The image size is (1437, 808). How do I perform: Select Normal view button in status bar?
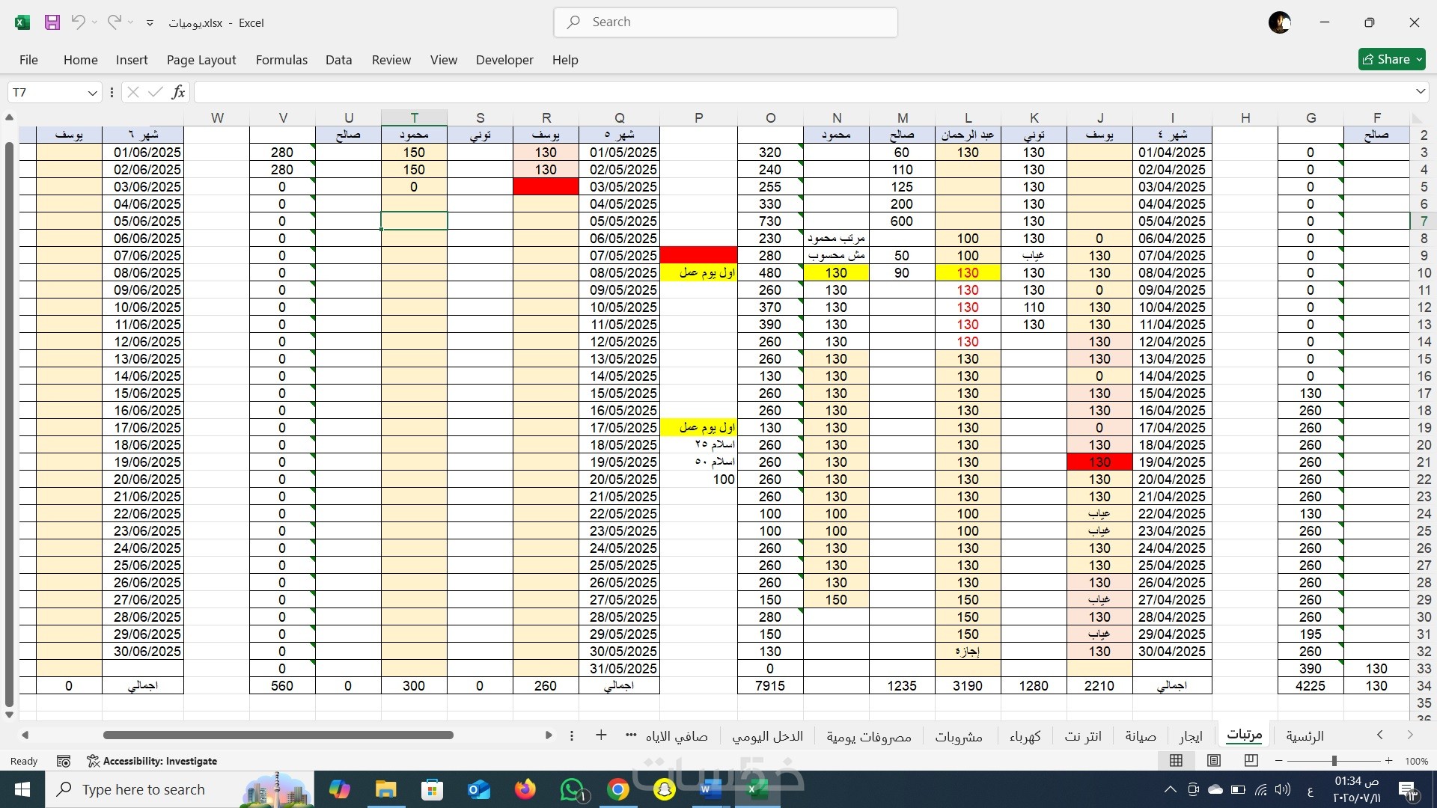point(1176,761)
